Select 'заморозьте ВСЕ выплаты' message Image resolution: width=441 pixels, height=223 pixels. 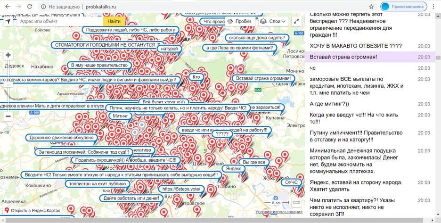click(x=370, y=86)
